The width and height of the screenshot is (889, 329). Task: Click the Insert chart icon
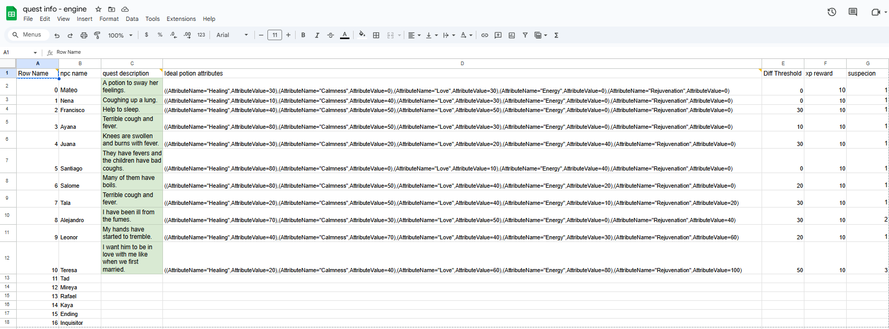pos(511,35)
